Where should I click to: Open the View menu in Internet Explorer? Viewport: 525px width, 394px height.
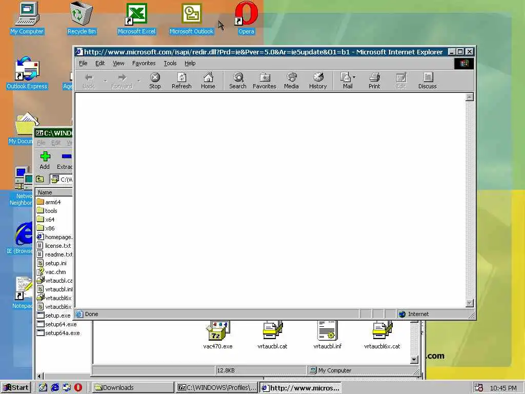[118, 63]
